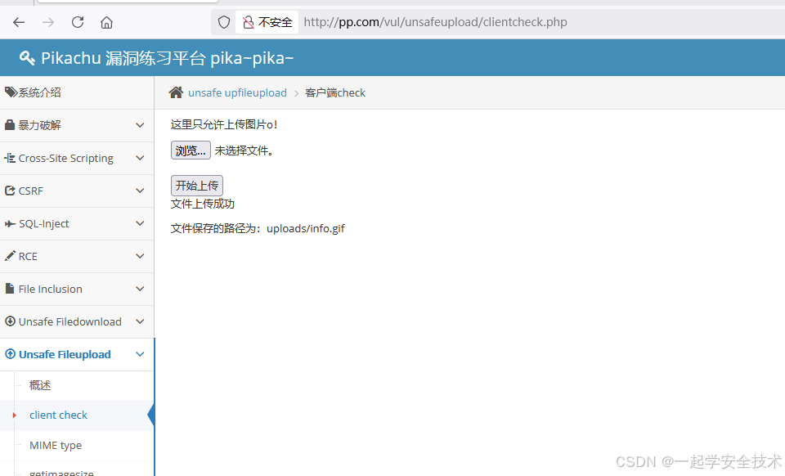Click the Cross-Site Scripting indent icon
Viewport: 785px width, 476px height.
pos(10,158)
